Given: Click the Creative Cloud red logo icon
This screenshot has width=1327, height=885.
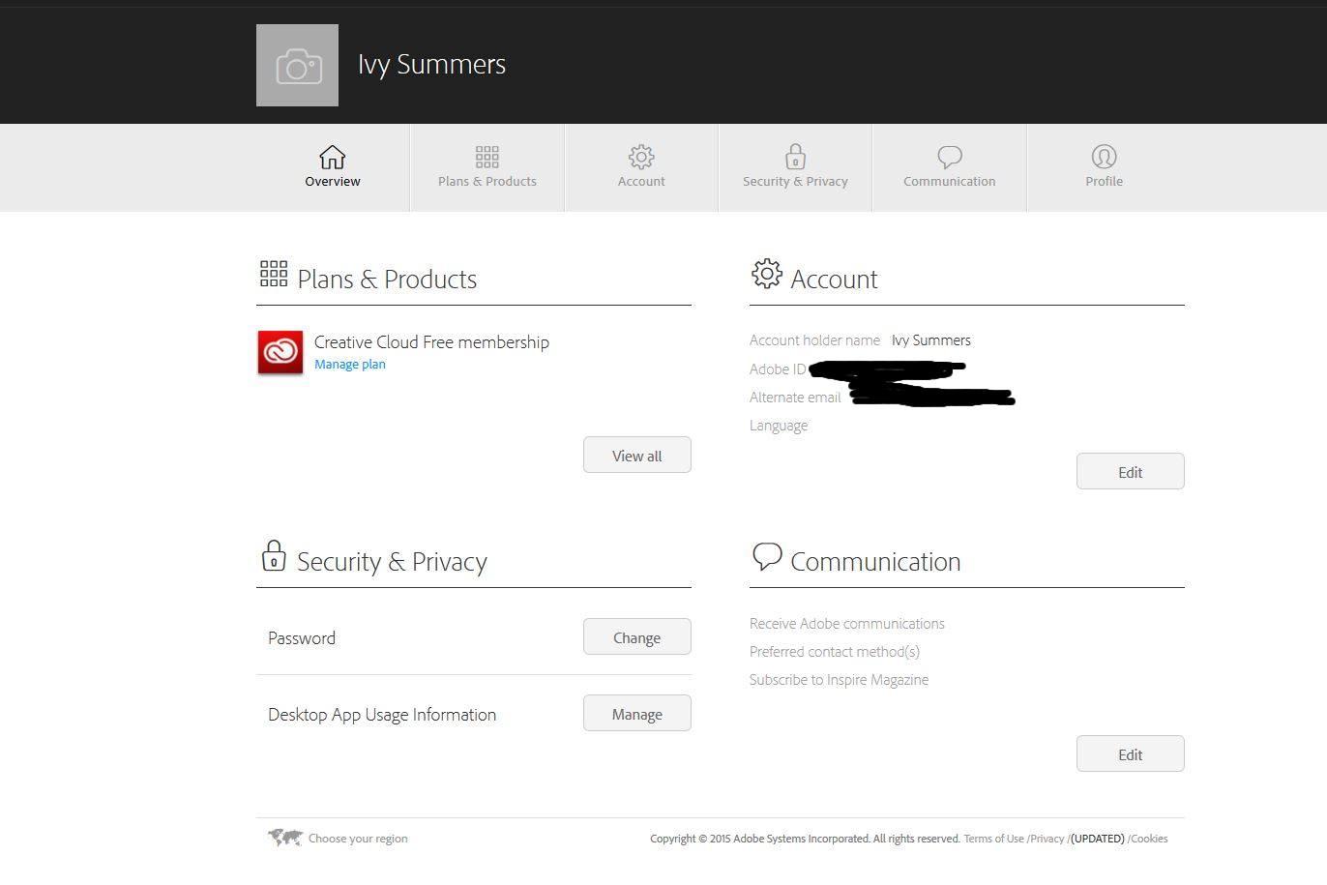Looking at the screenshot, I should click(x=280, y=352).
